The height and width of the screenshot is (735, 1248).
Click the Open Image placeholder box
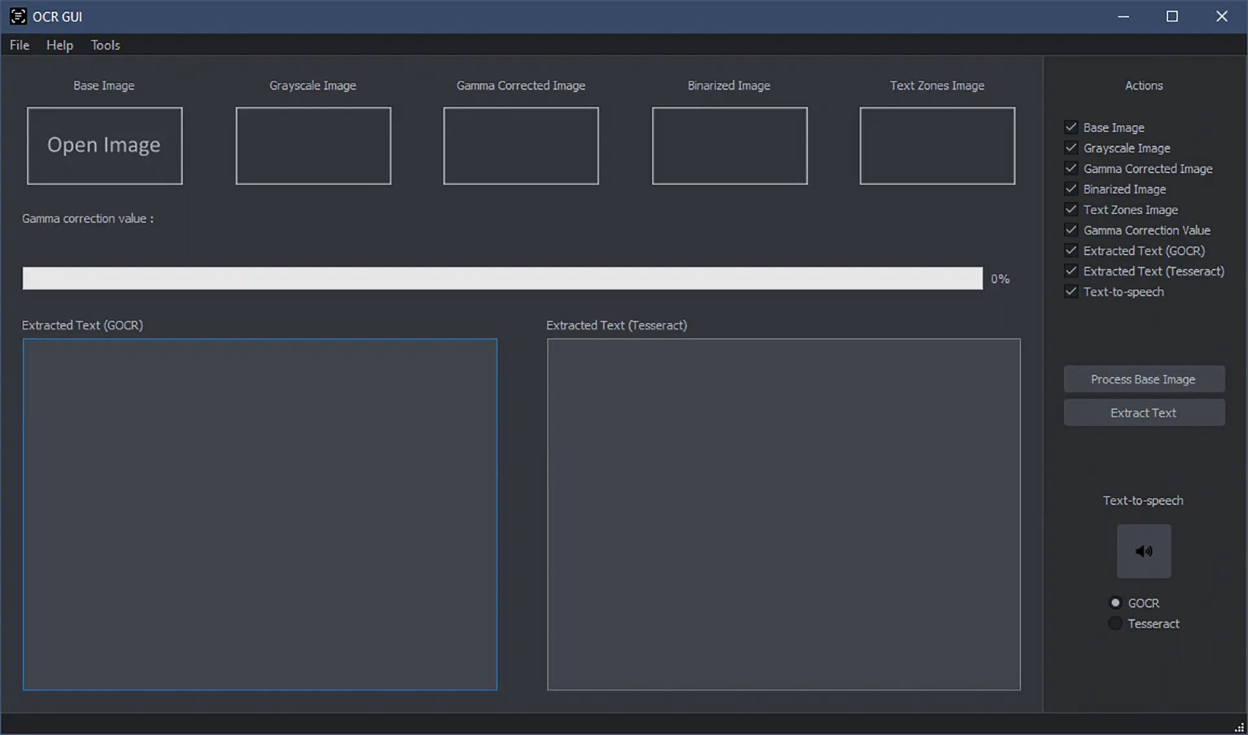104,146
